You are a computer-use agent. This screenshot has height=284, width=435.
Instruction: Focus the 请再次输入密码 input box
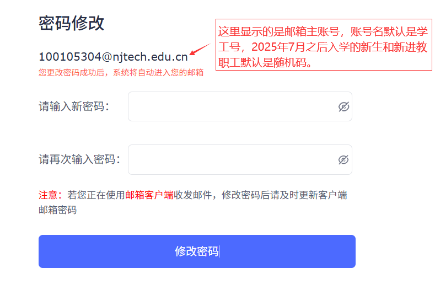tap(240, 159)
